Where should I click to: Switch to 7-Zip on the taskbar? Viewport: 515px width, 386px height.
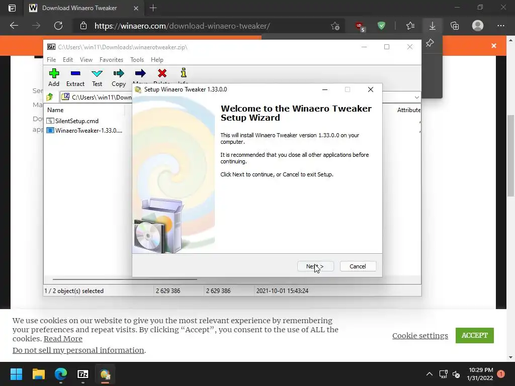tap(83, 374)
